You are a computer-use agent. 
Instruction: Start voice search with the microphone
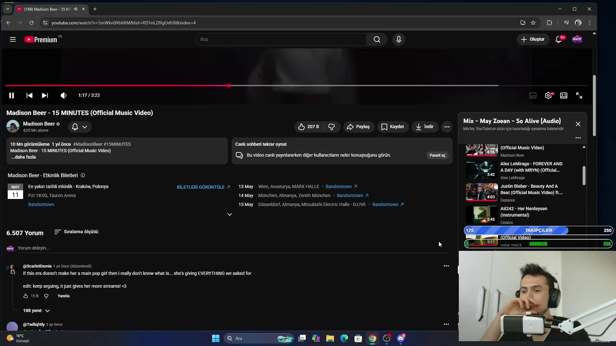click(398, 39)
